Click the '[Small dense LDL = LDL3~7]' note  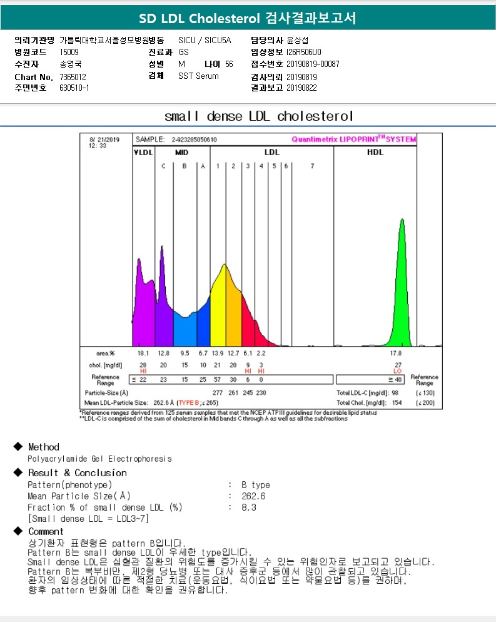coord(88,519)
